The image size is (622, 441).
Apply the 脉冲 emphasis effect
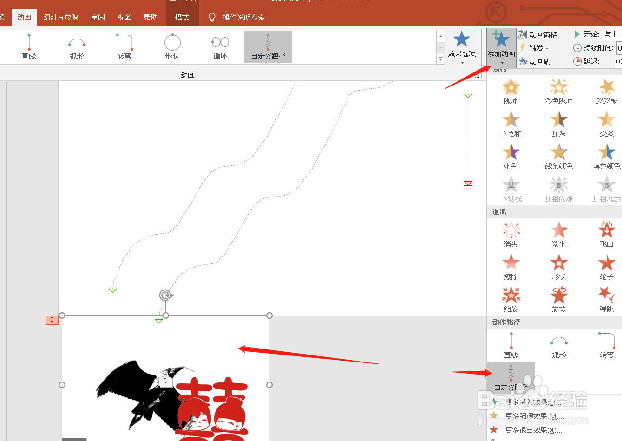click(x=511, y=92)
